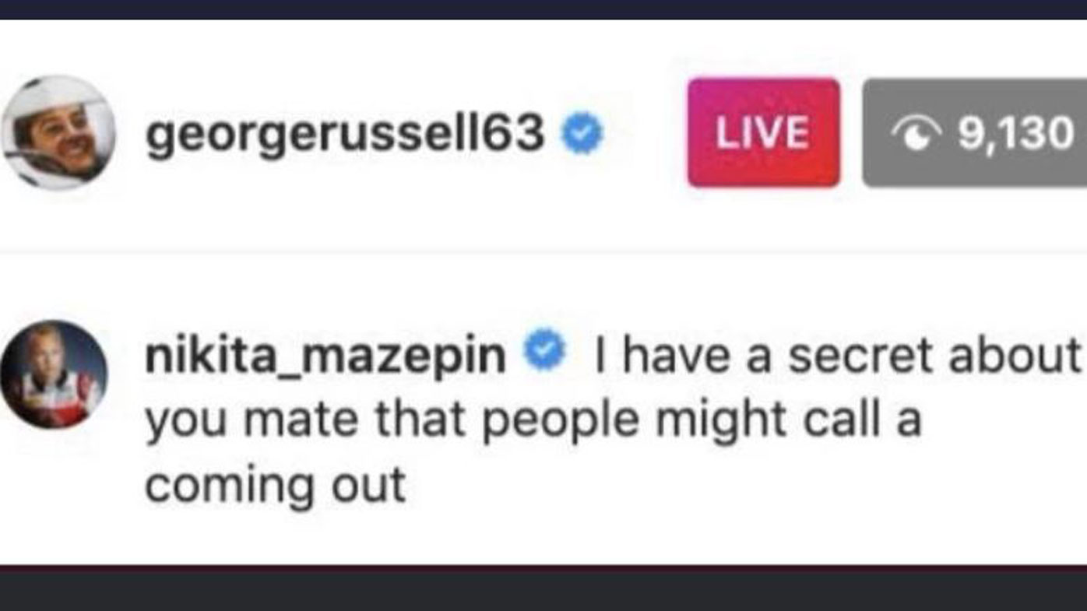The width and height of the screenshot is (1087, 611).
Task: Open the georgerussell63 username link
Action: pos(344,134)
